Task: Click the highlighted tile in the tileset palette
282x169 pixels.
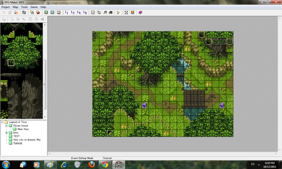Action: (x=11, y=62)
